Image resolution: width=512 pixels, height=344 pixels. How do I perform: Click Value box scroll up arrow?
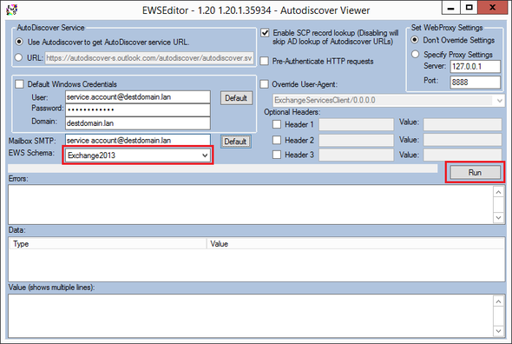[x=498, y=301]
